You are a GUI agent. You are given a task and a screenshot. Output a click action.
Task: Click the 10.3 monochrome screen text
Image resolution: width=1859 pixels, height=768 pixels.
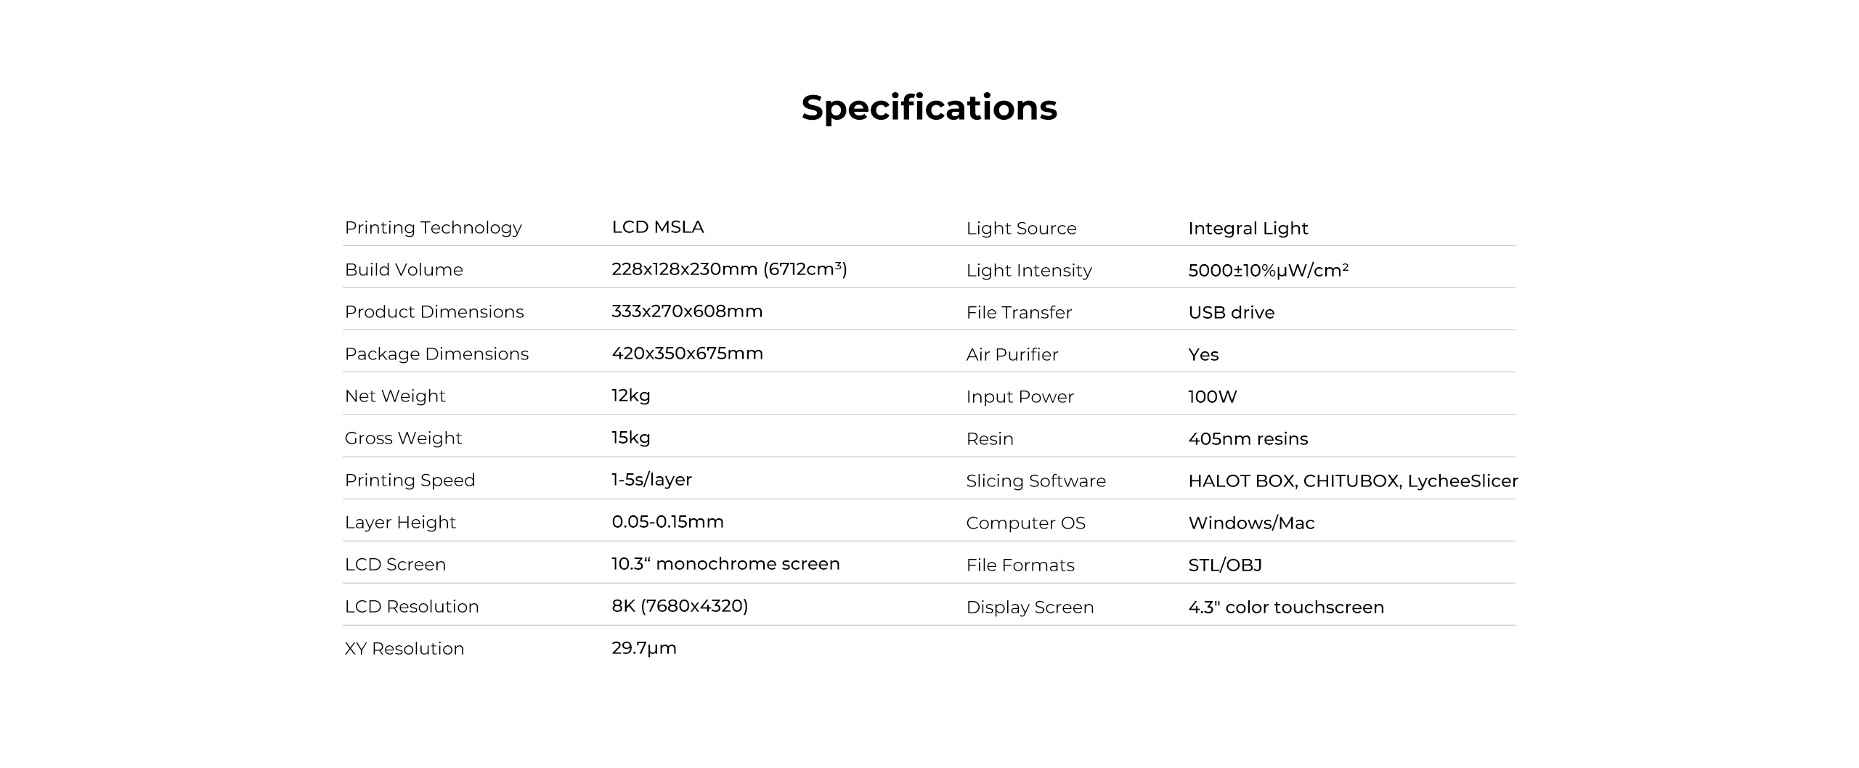tap(725, 564)
